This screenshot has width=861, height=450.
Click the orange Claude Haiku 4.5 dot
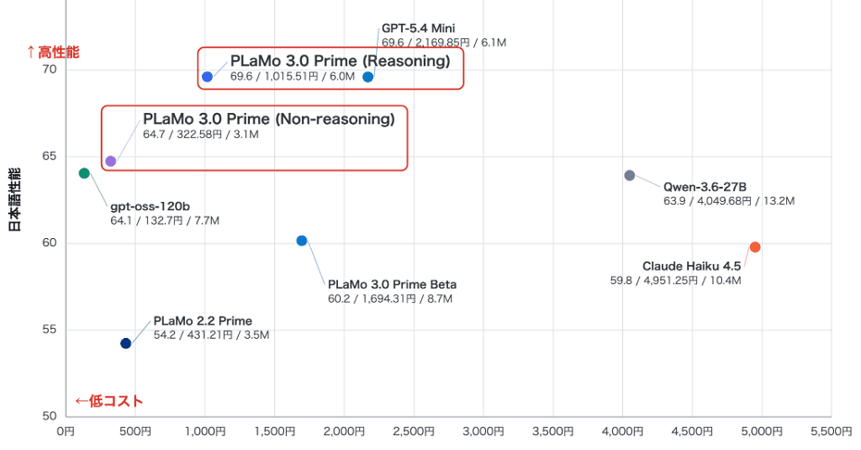pyautogui.click(x=755, y=247)
